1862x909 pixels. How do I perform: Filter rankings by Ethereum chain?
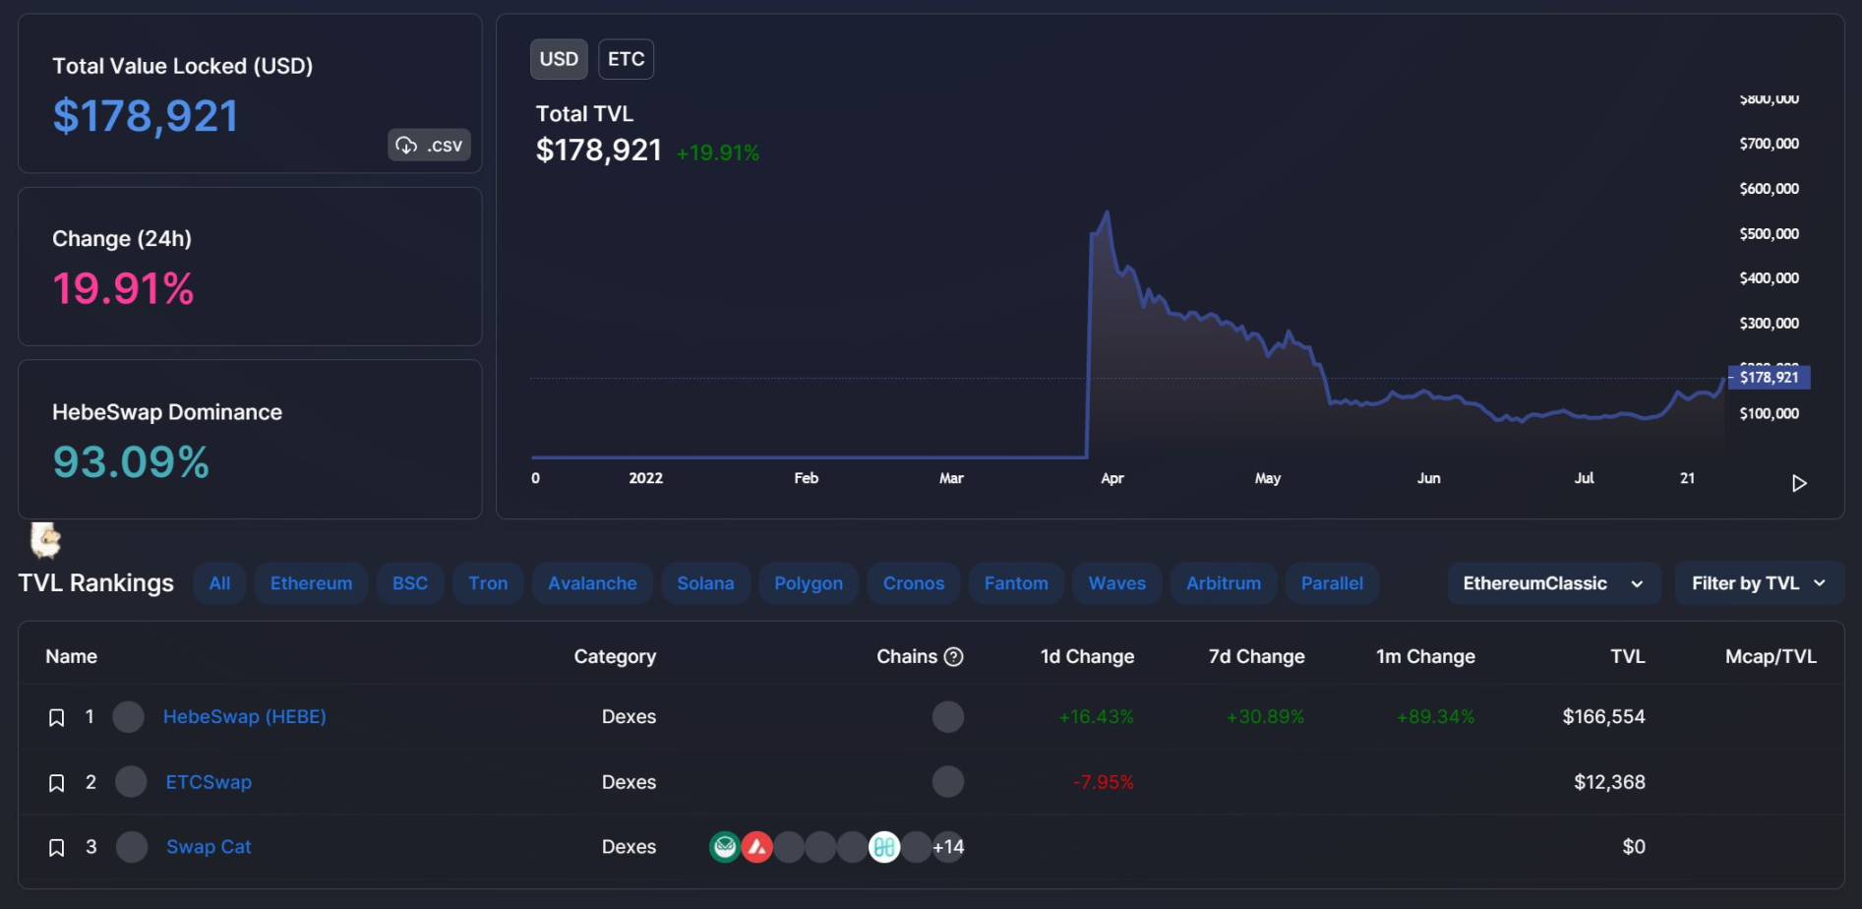311,583
